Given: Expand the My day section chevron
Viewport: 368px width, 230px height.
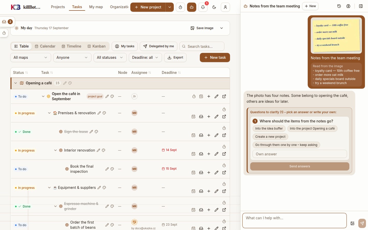Looking at the screenshot, I should pyautogui.click(x=222, y=28).
